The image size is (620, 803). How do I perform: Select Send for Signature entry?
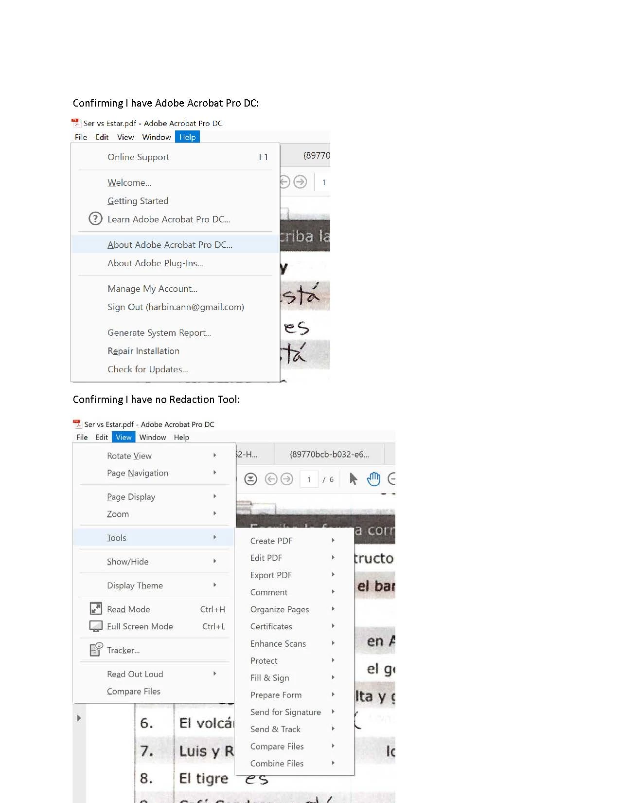(x=294, y=712)
